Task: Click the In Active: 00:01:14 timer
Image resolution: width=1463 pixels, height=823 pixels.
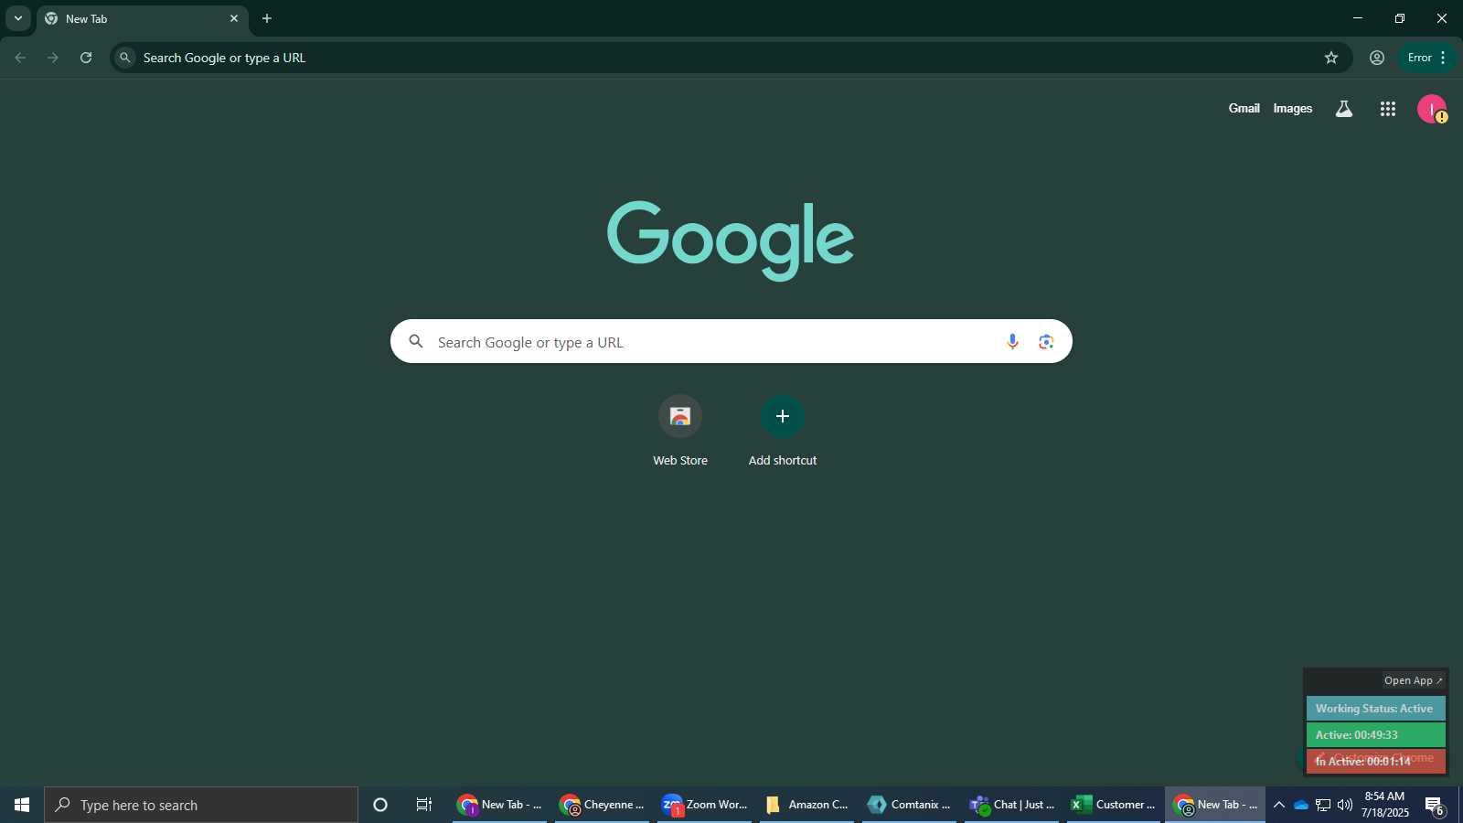Action: pyautogui.click(x=1375, y=761)
